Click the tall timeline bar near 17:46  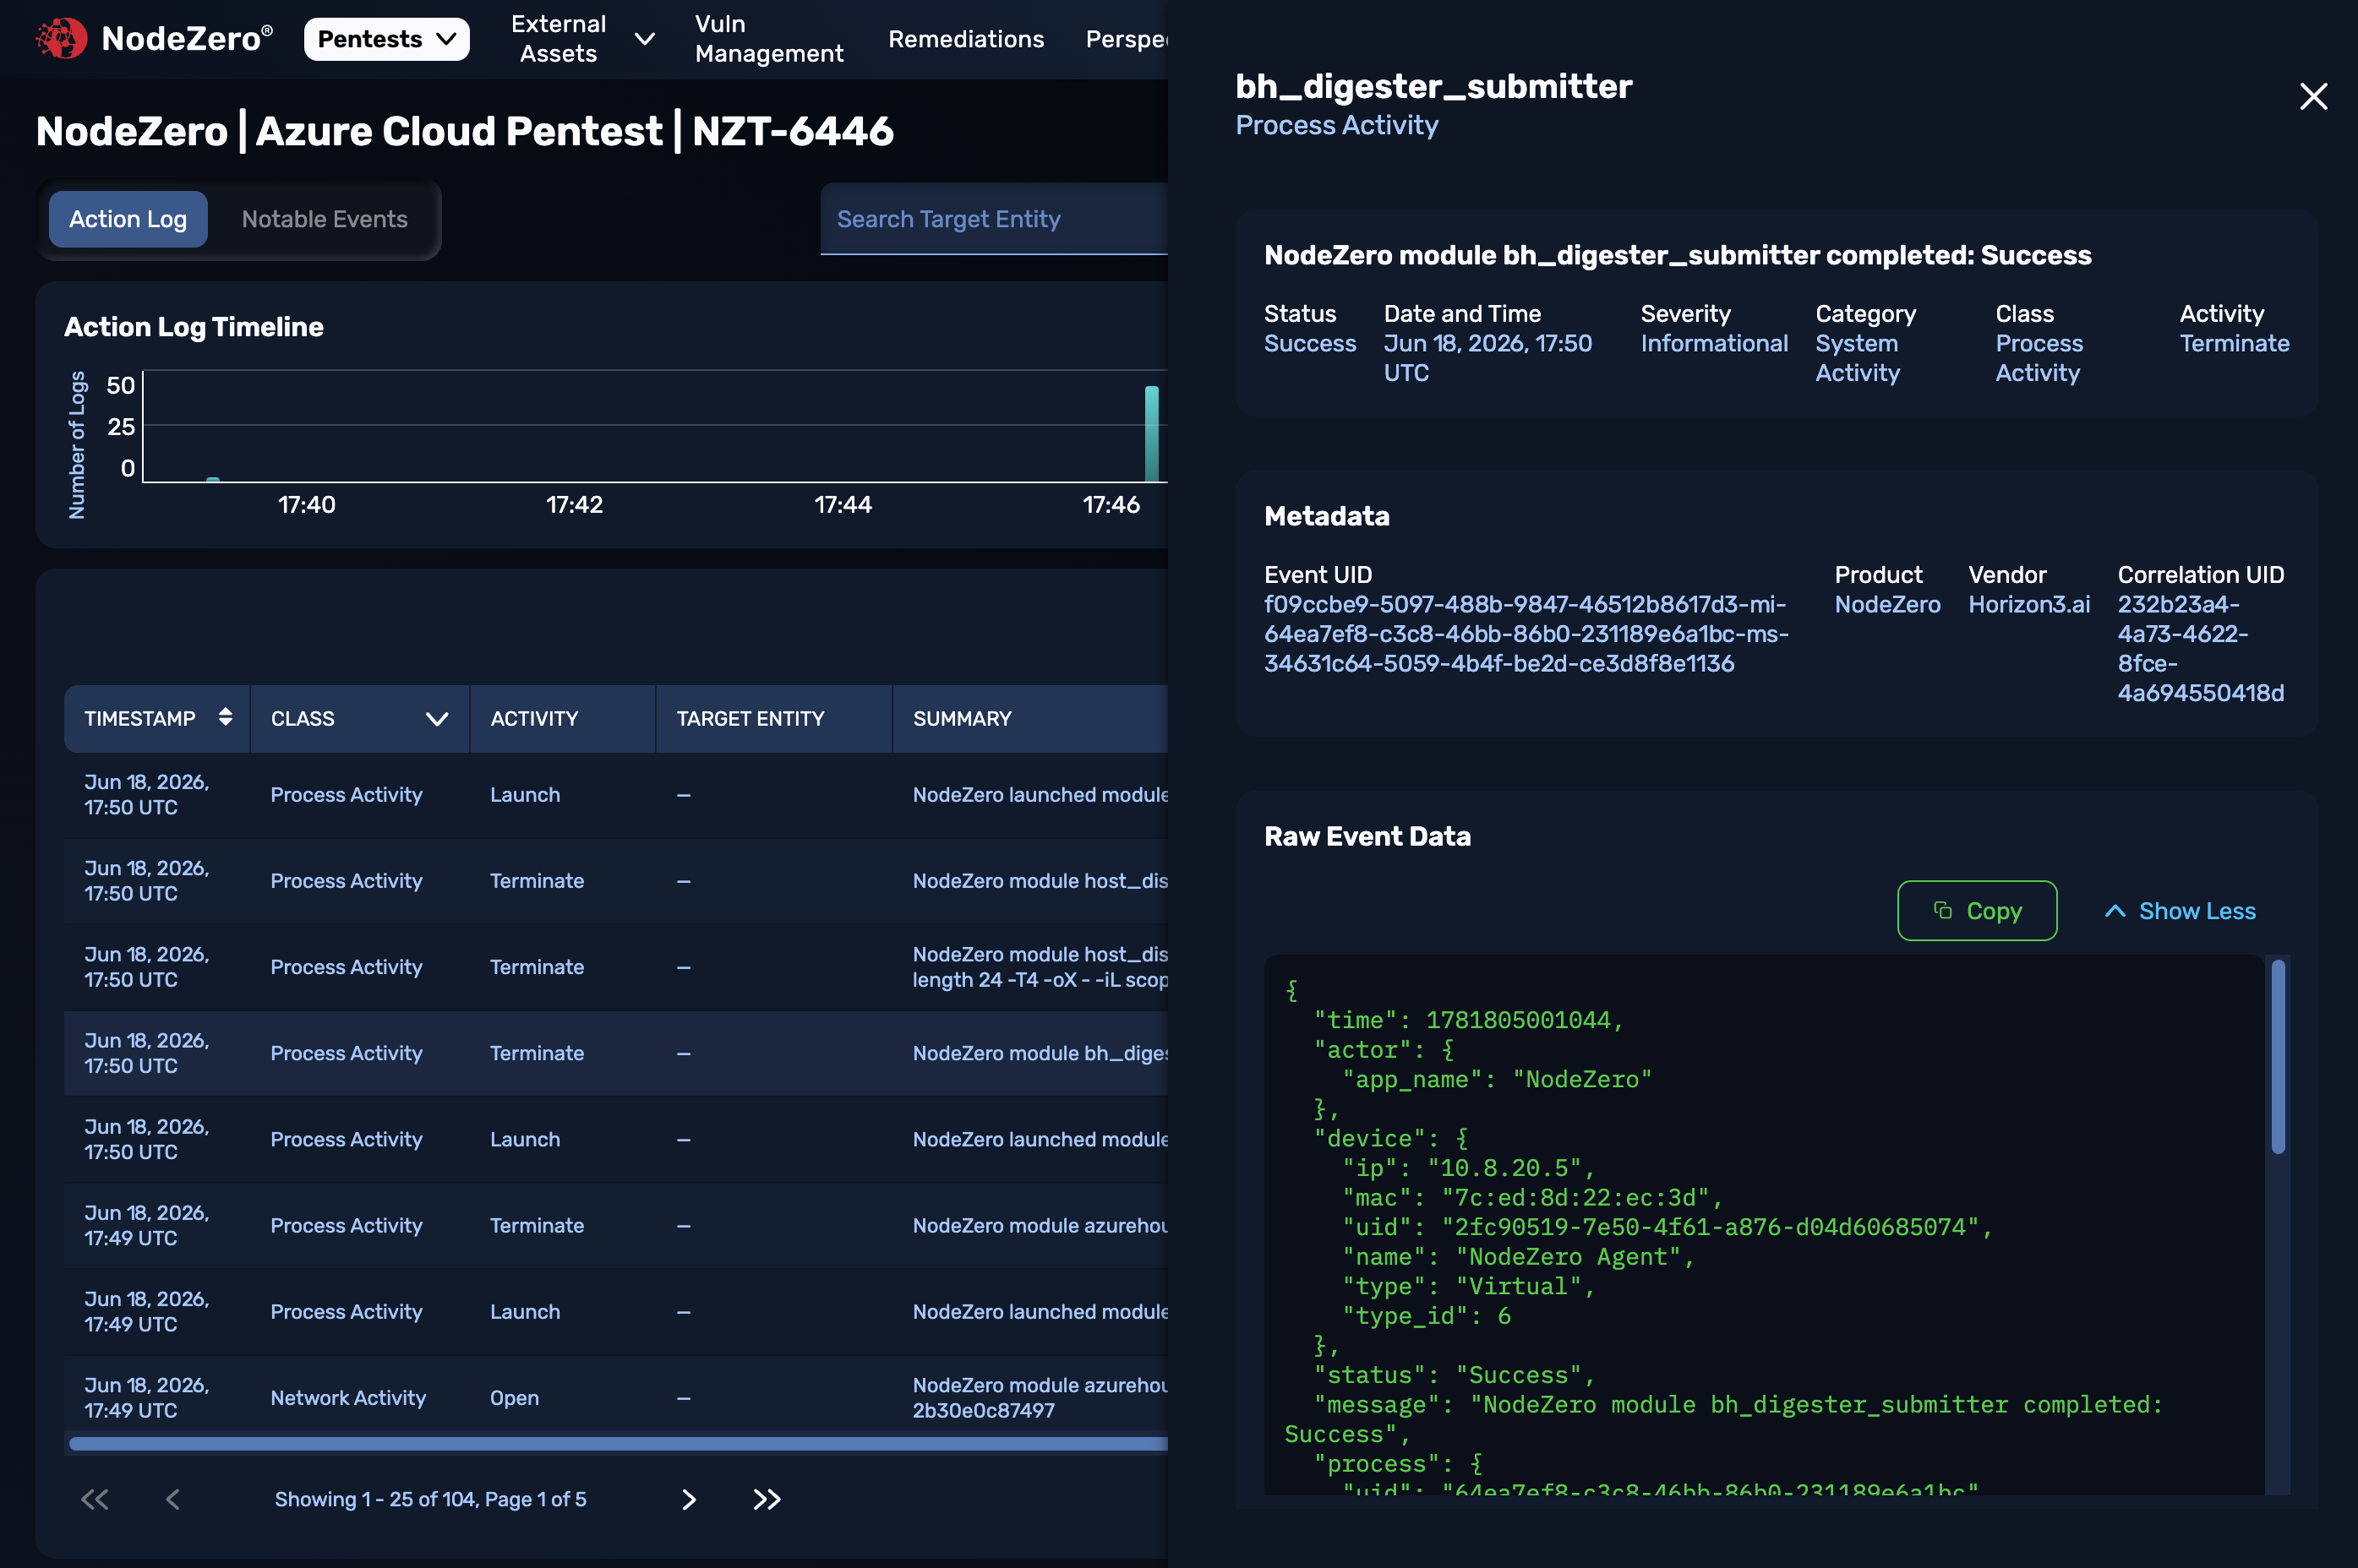[1151, 434]
